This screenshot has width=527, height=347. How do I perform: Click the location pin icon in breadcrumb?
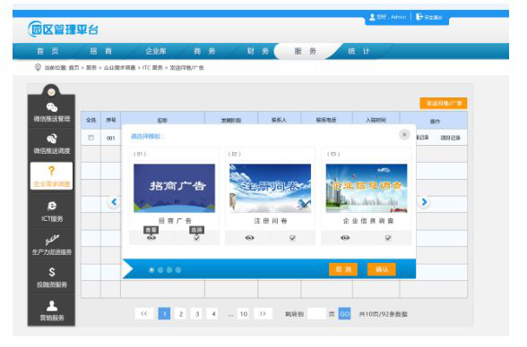pos(38,67)
